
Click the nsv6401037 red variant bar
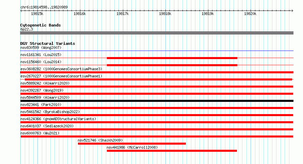[x=157, y=129]
